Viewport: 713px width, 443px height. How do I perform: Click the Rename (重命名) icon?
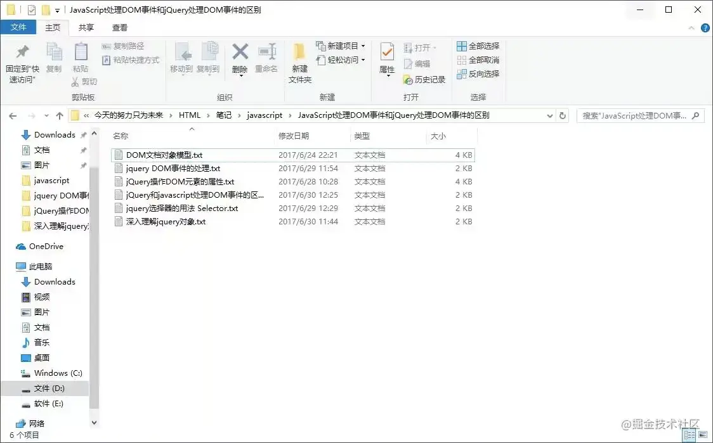267,52
